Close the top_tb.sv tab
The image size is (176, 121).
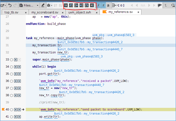point(26,13)
